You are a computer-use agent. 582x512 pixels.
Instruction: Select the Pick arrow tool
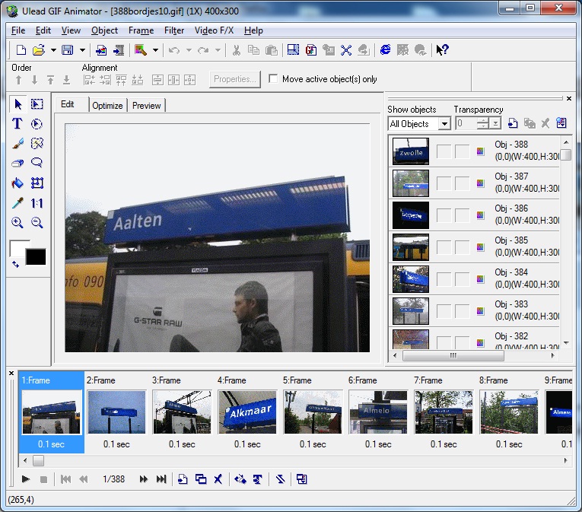(17, 104)
